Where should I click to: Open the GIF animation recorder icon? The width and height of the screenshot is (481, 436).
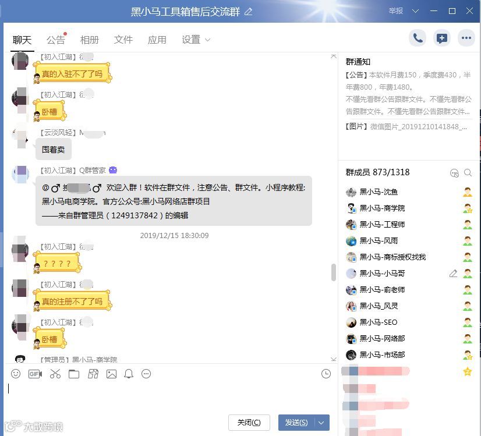35,374
